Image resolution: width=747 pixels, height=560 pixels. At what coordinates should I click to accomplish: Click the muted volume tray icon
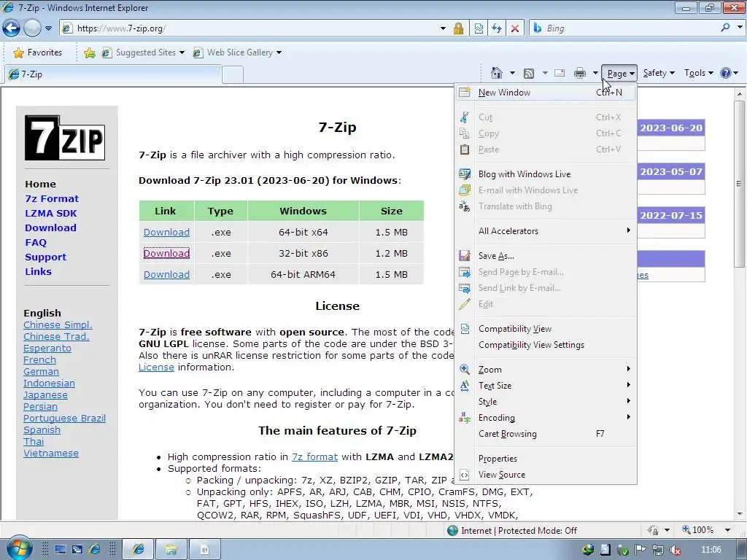pyautogui.click(x=675, y=550)
